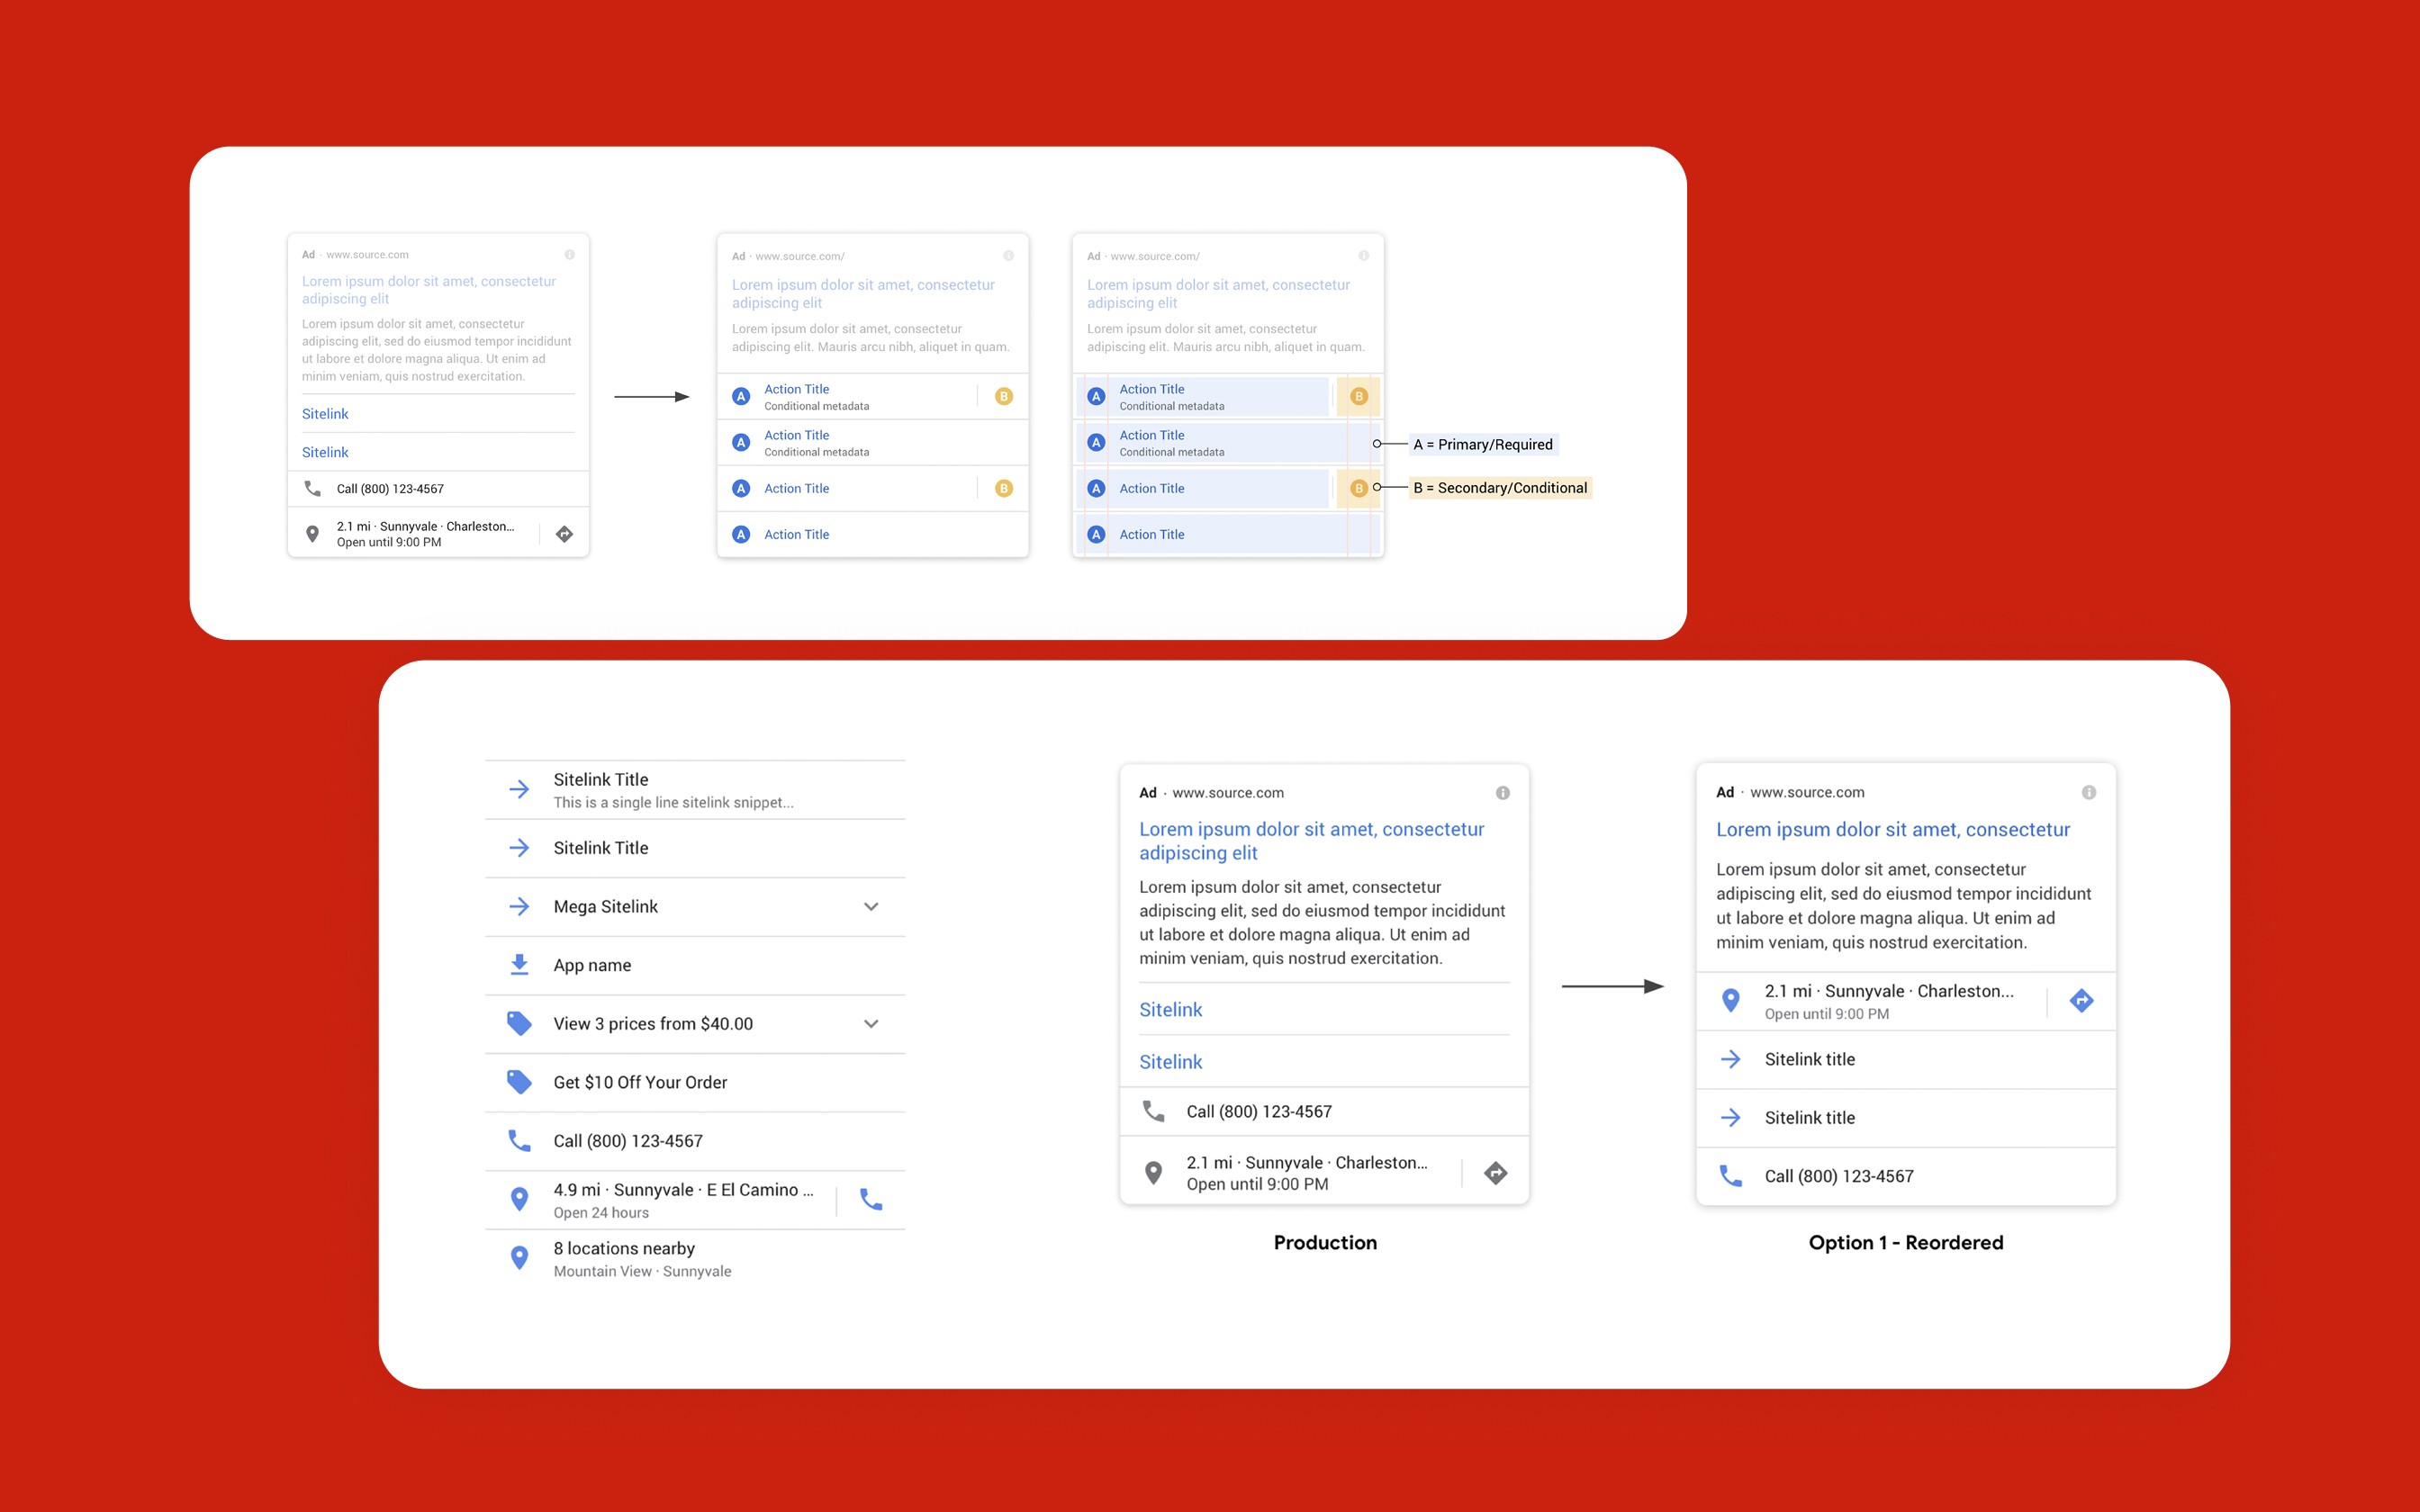Click blue phone icon in Option 1 call row
Viewport: 2420px width, 1512px height.
(x=1730, y=1176)
